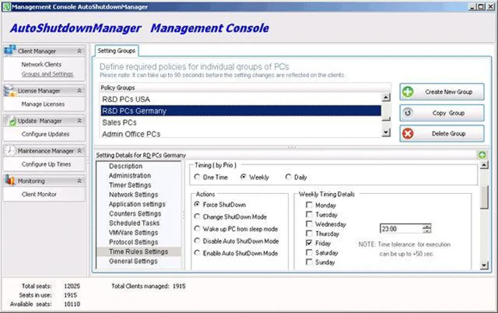Click the green arrow icon above settings panel
Screen dimensions: 498x313
click(482, 154)
